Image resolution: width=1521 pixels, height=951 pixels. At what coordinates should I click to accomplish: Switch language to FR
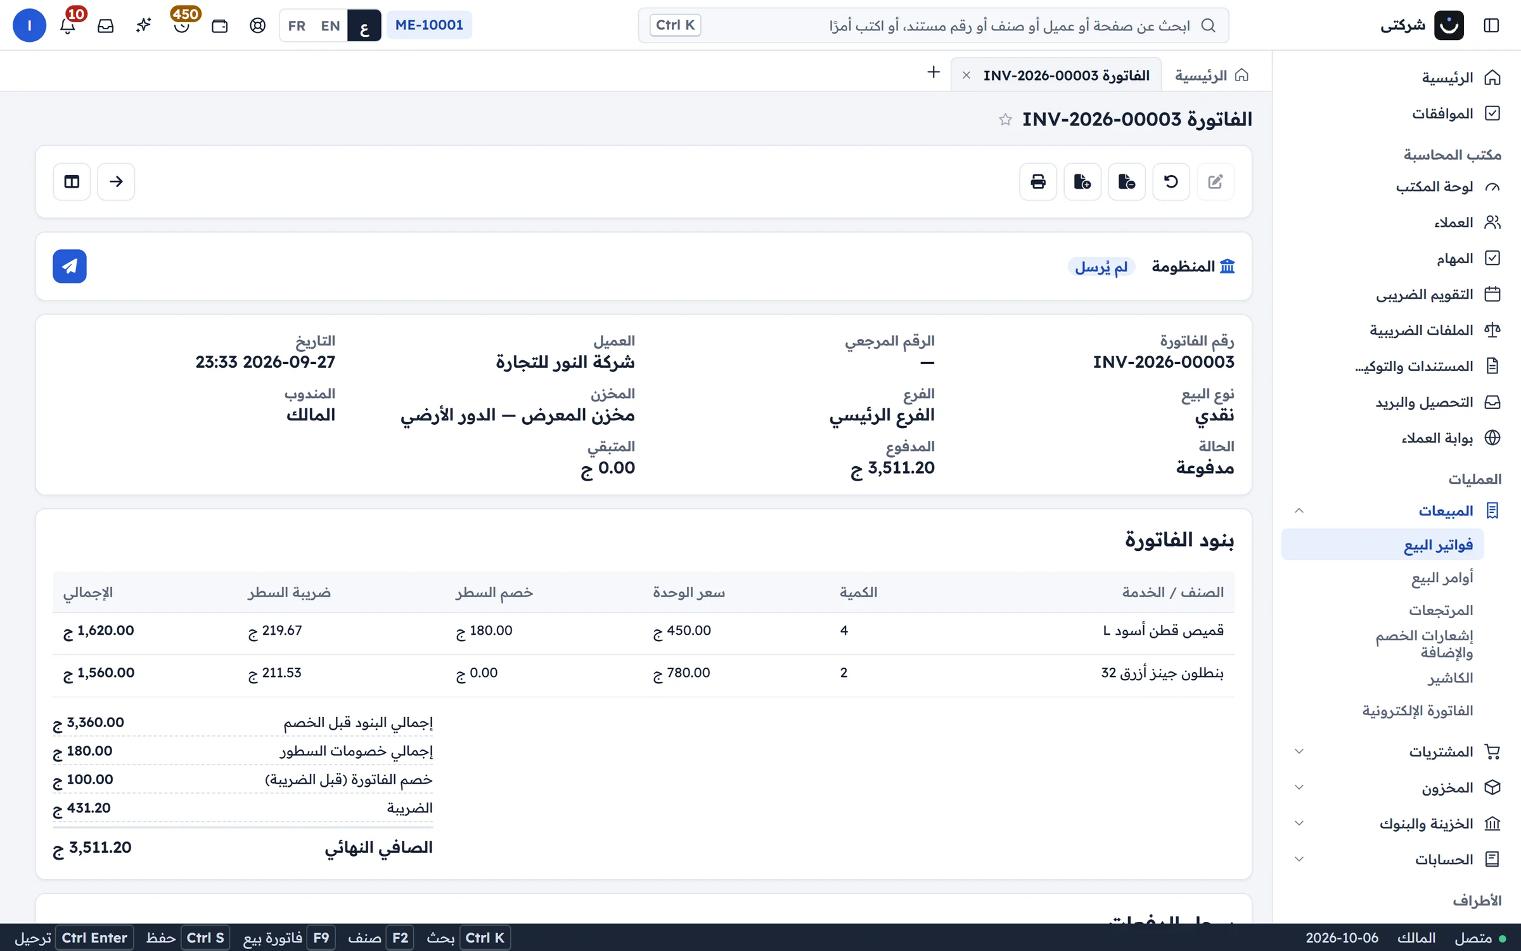click(297, 25)
